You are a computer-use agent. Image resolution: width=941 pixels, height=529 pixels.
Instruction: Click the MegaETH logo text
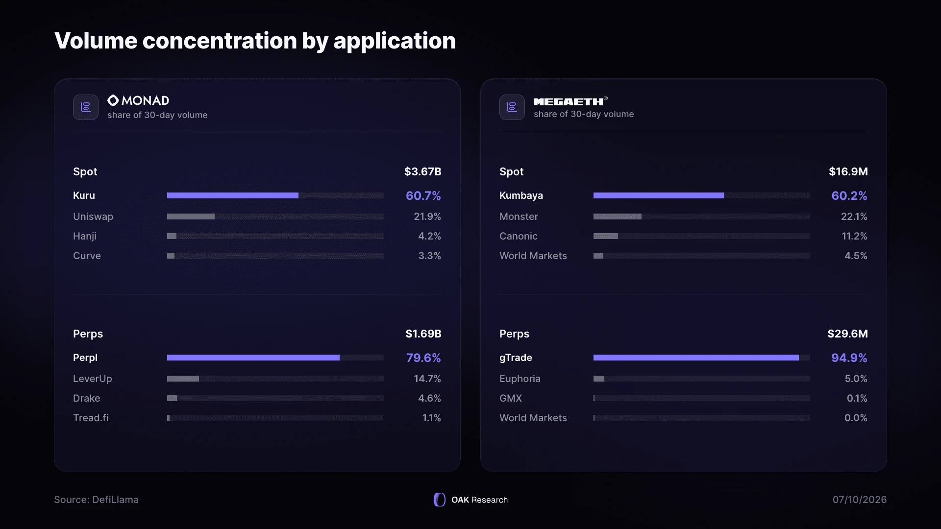point(570,101)
